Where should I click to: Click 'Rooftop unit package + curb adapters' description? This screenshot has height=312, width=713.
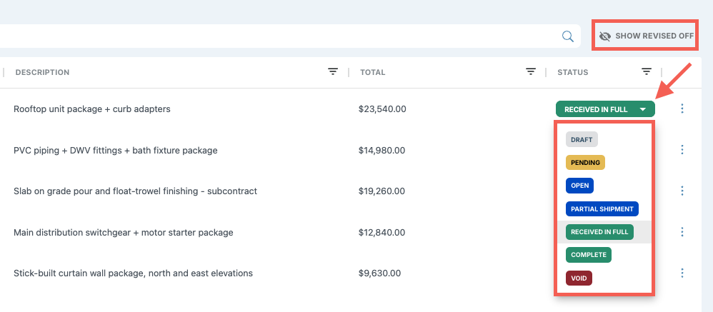click(x=92, y=109)
